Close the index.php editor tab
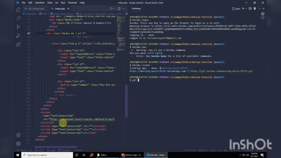 tap(68, 9)
